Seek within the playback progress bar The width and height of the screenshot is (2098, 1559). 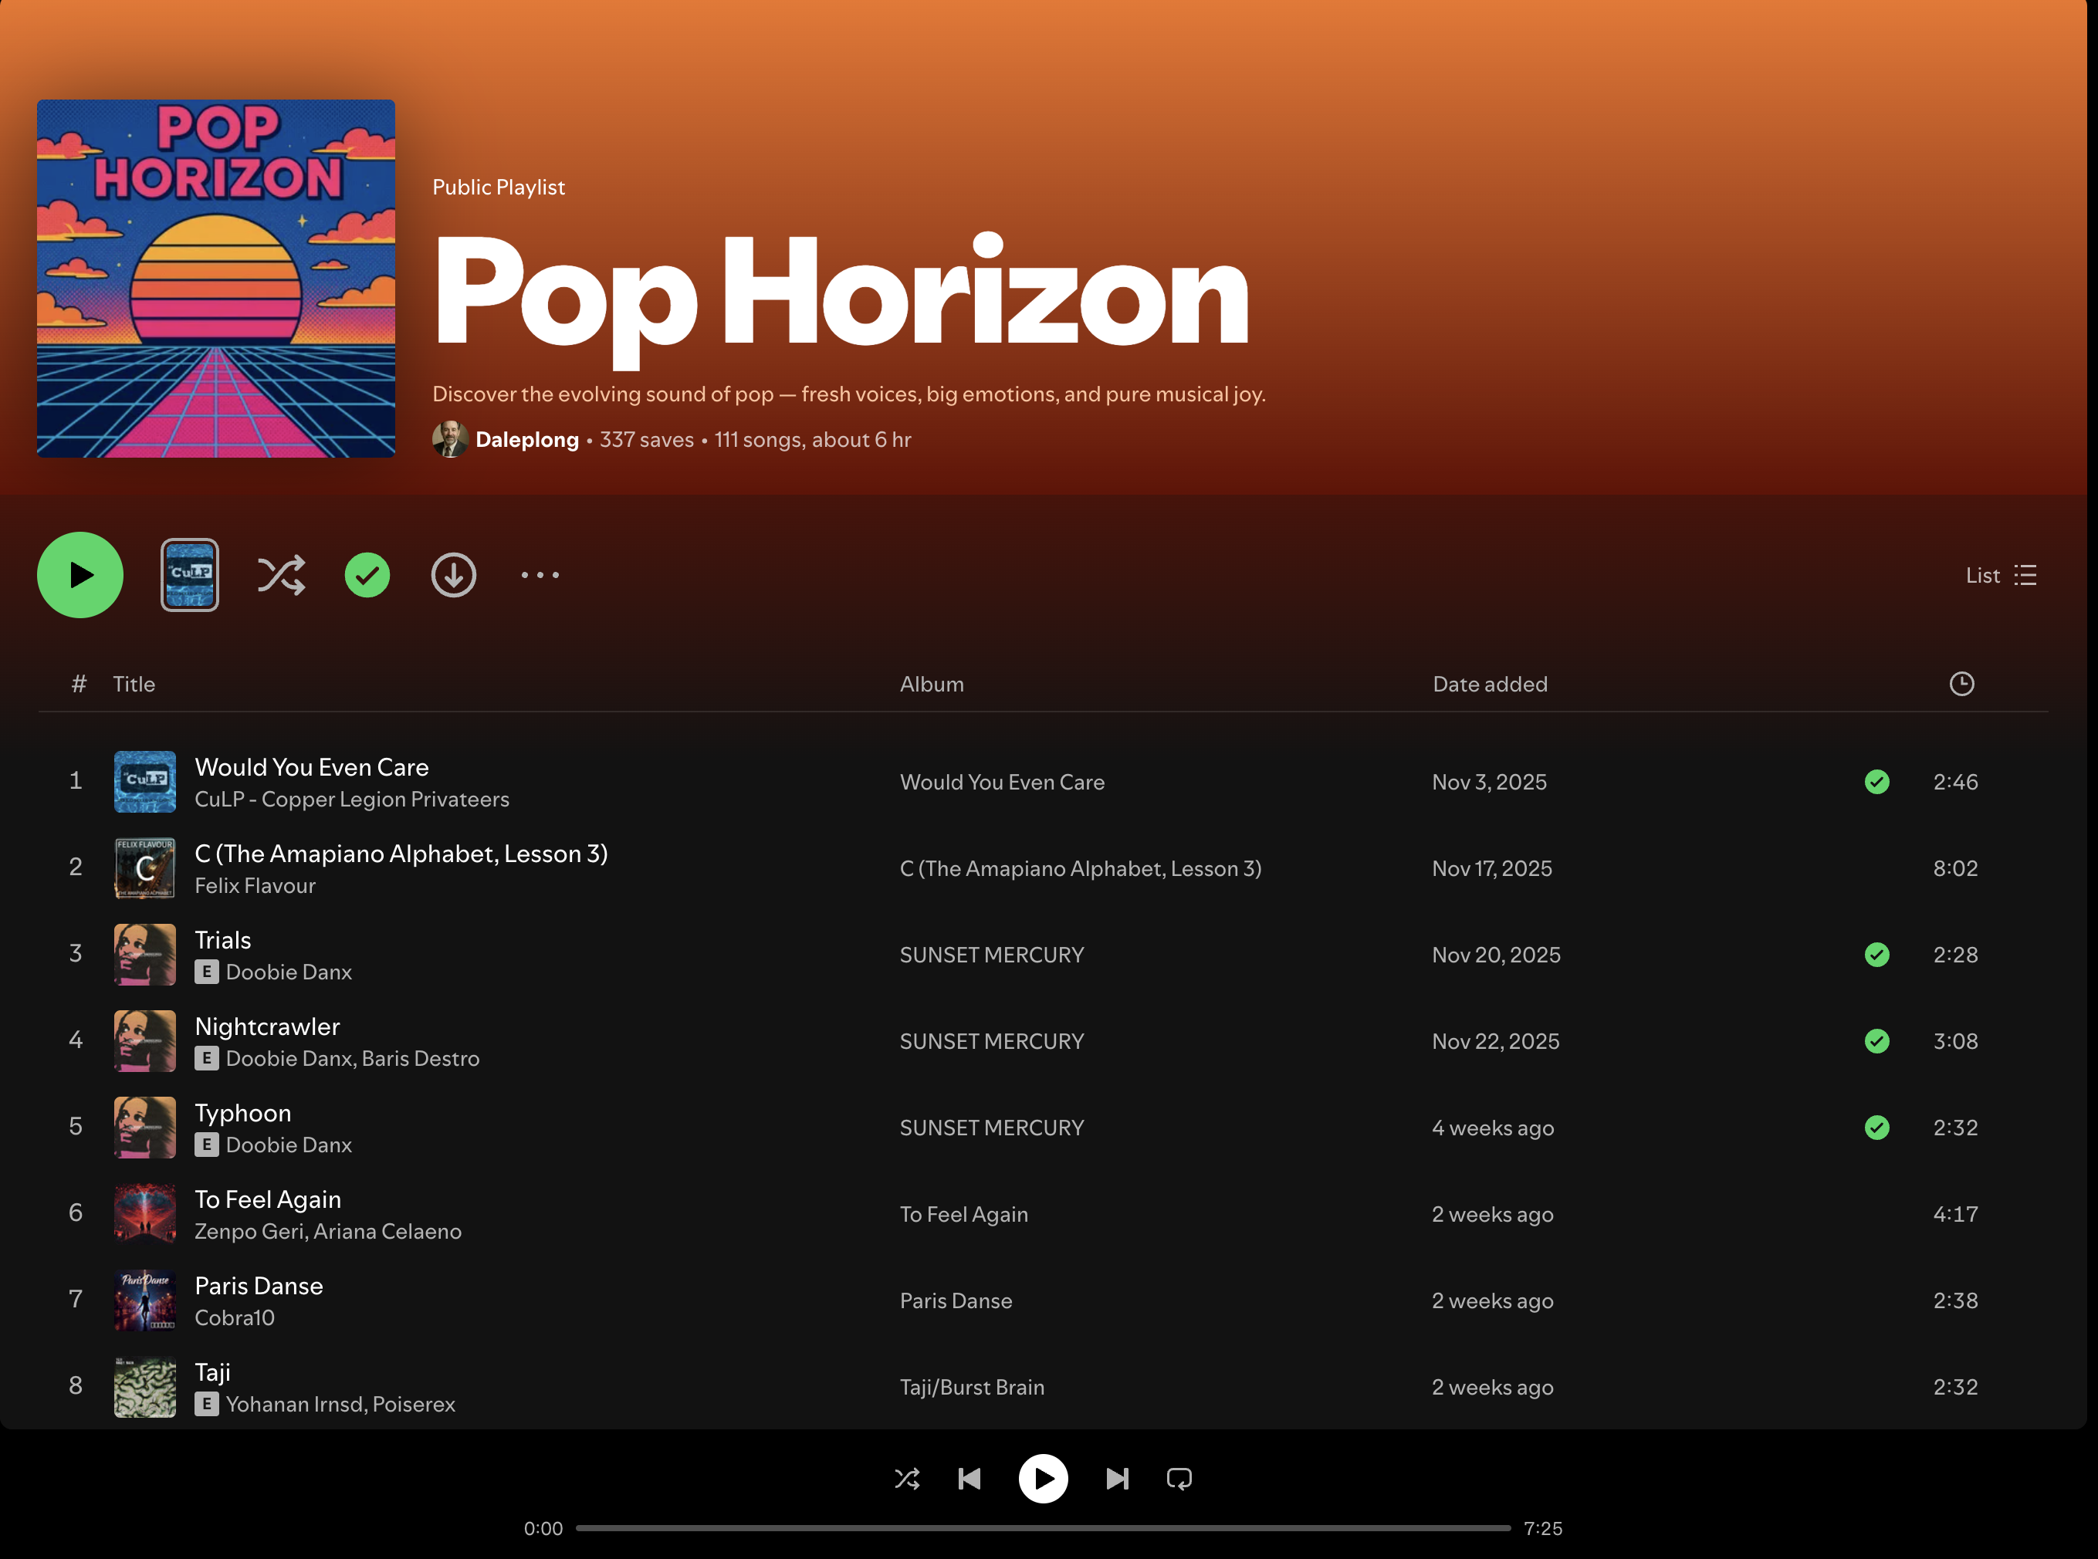pos(1043,1527)
